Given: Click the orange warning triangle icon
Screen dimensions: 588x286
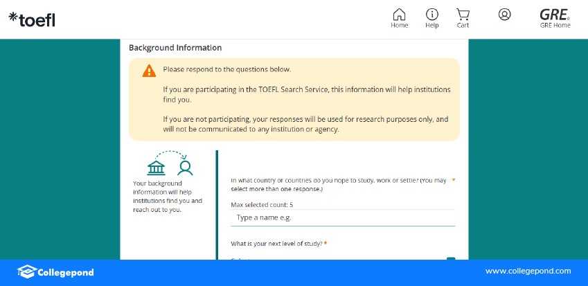Looking at the screenshot, I should [x=149, y=71].
